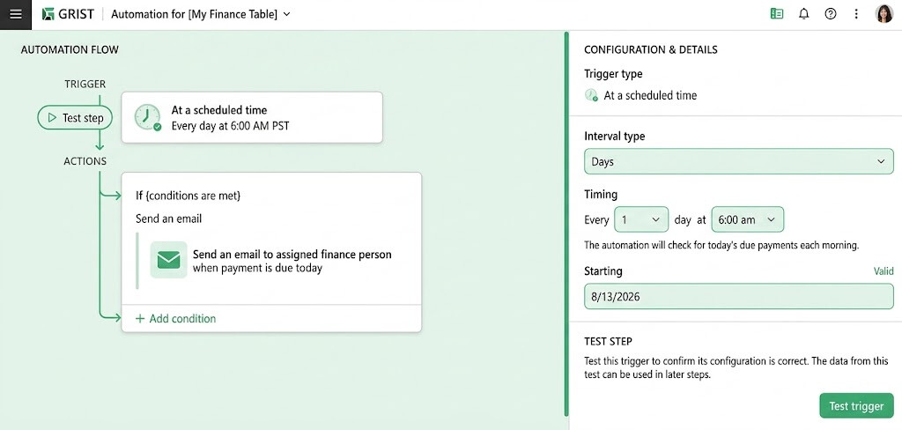The image size is (902, 430).
Task: Open the three-dot more options menu
Action: [856, 14]
